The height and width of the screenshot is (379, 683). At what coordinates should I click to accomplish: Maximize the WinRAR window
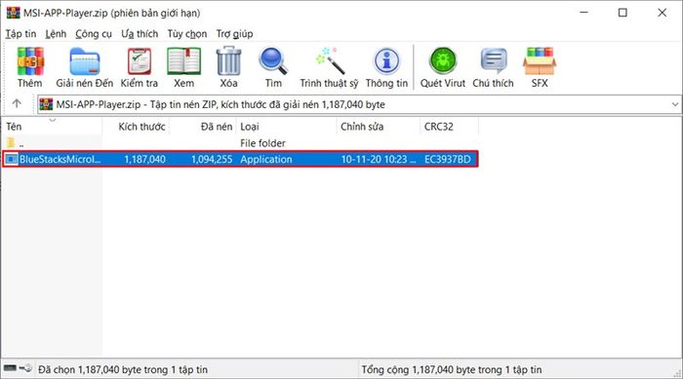click(623, 13)
